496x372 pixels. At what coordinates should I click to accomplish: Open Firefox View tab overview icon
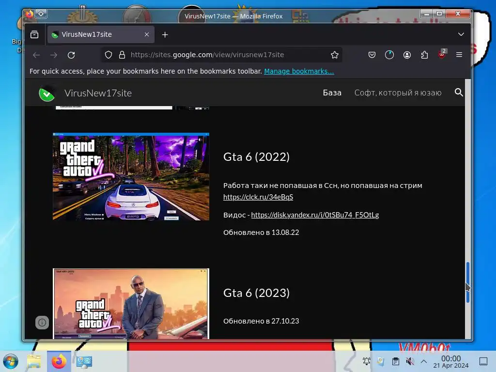[x=34, y=34]
